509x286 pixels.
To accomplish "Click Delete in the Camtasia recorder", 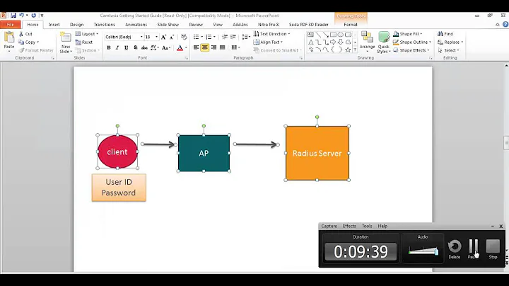I will 455,249.
